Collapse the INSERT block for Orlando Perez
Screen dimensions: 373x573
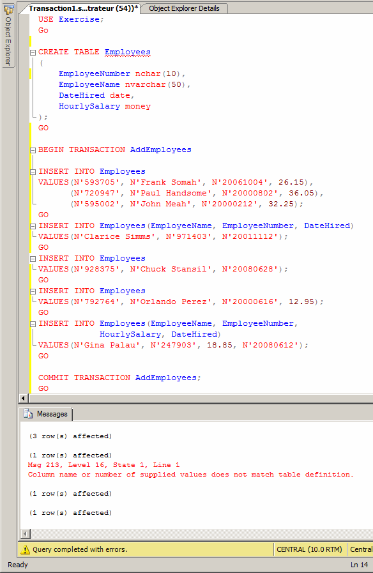pos(33,291)
